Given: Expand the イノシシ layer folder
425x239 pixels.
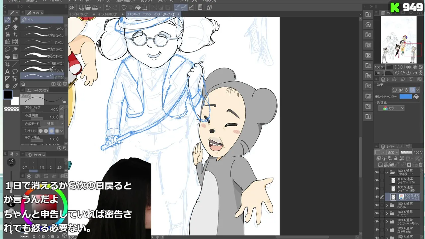Looking at the screenshot, I should (387, 213).
